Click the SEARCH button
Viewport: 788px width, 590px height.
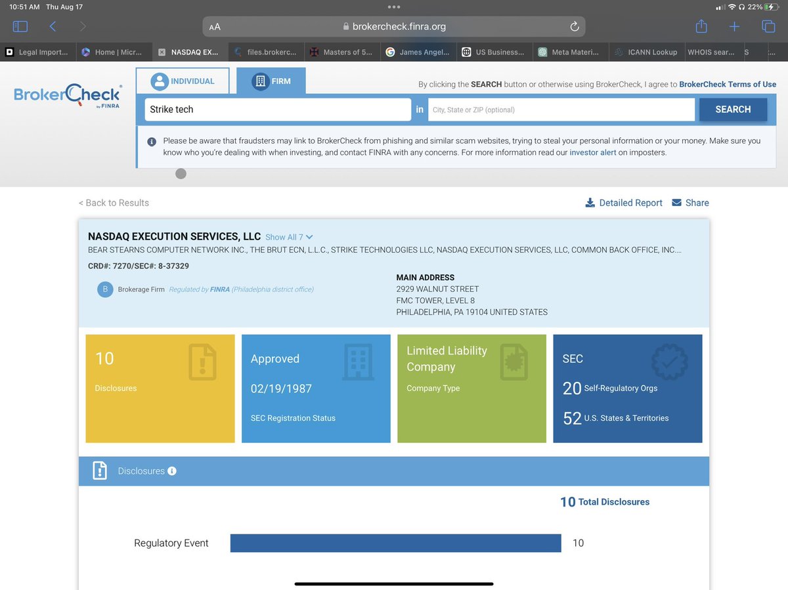(x=733, y=110)
